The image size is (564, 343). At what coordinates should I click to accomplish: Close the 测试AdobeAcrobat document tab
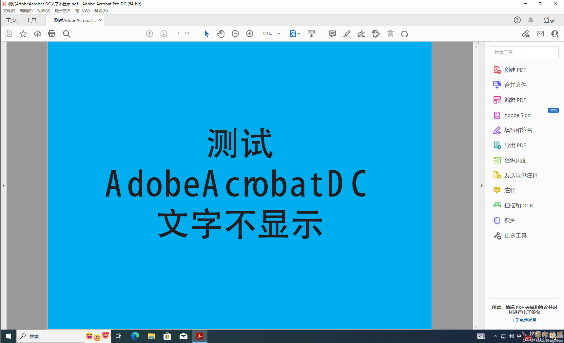click(101, 20)
